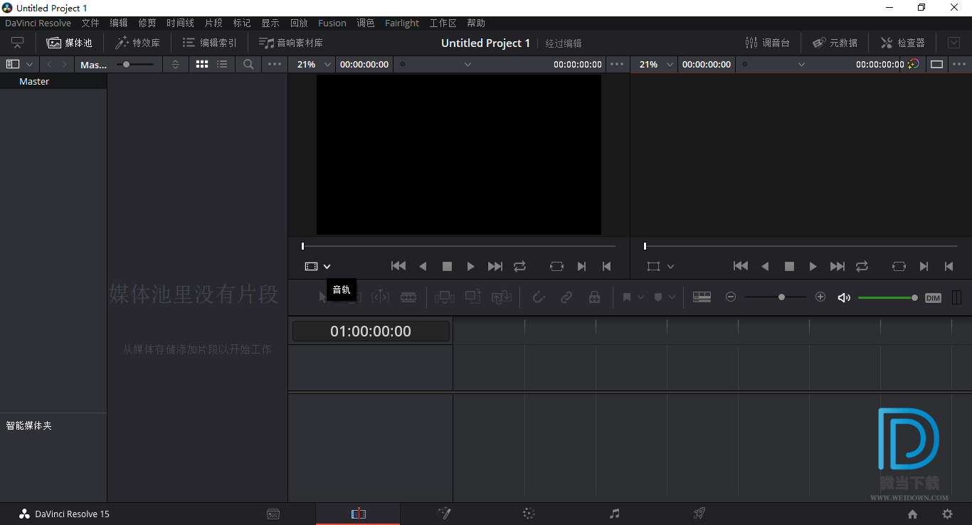The height and width of the screenshot is (525, 972).
Task: Switch to the Edit page icon
Action: [358, 514]
